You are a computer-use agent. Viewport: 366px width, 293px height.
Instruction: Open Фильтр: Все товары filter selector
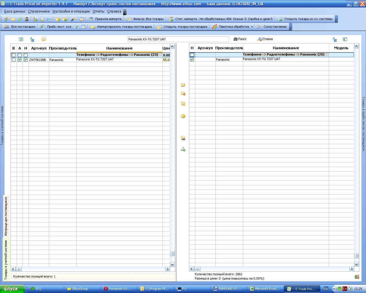click(x=145, y=19)
